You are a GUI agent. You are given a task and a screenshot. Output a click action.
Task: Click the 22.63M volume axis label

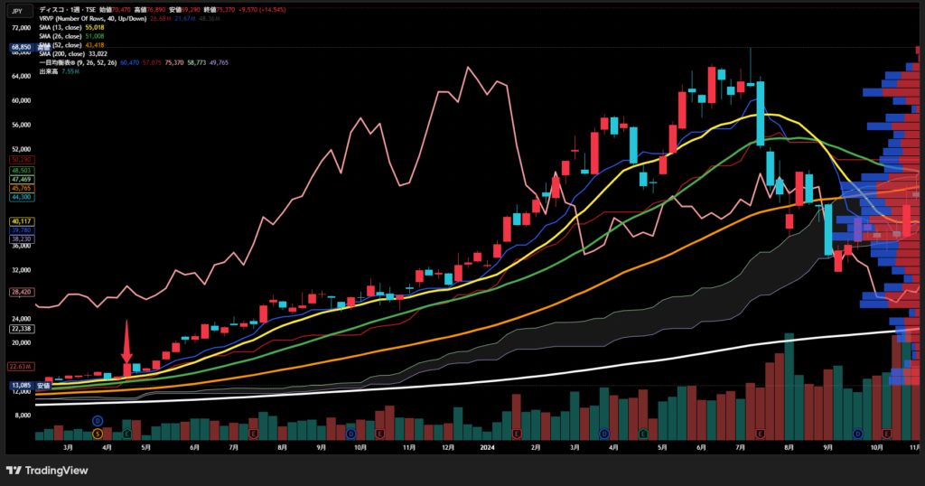[x=20, y=367]
